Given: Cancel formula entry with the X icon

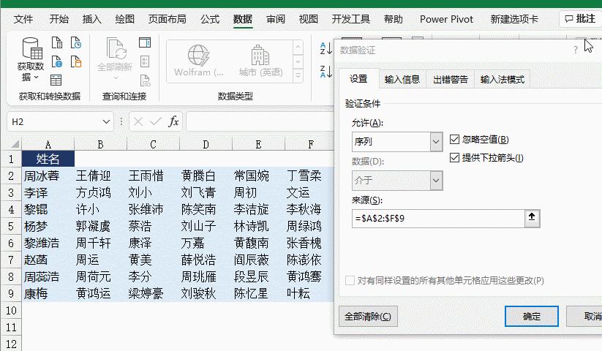Looking at the screenshot, I should 138,121.
